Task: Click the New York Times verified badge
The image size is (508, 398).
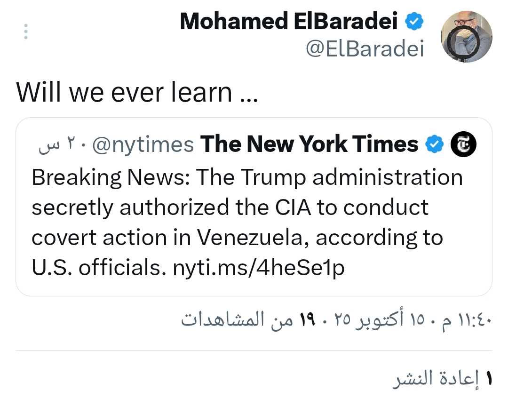Action: (435, 144)
